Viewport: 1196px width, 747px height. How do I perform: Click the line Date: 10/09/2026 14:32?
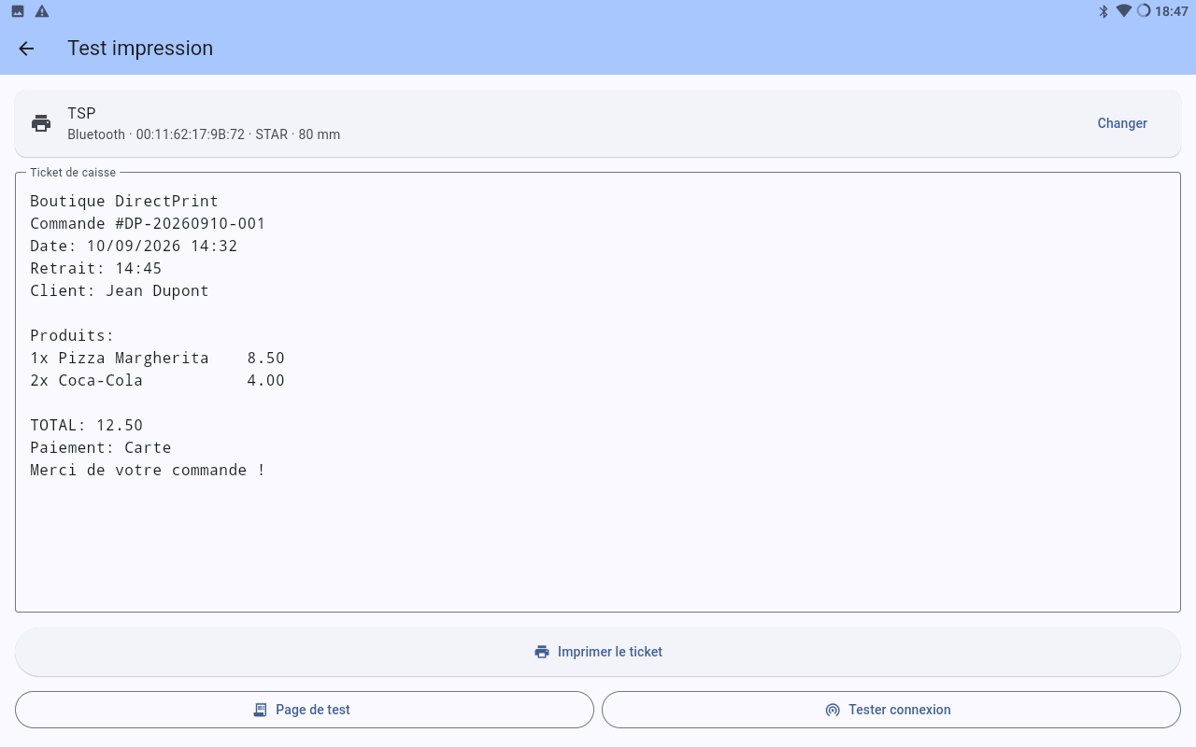pyautogui.click(x=134, y=246)
